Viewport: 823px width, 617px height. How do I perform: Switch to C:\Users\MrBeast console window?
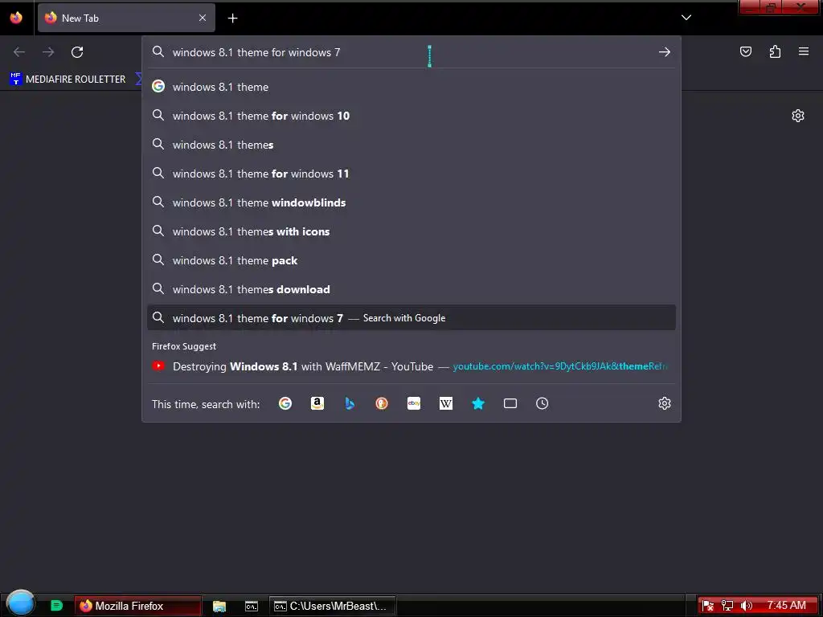pyautogui.click(x=332, y=606)
